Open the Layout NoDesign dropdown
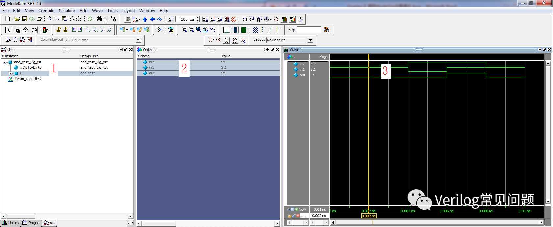The width and height of the screenshot is (553, 227). pos(310,40)
